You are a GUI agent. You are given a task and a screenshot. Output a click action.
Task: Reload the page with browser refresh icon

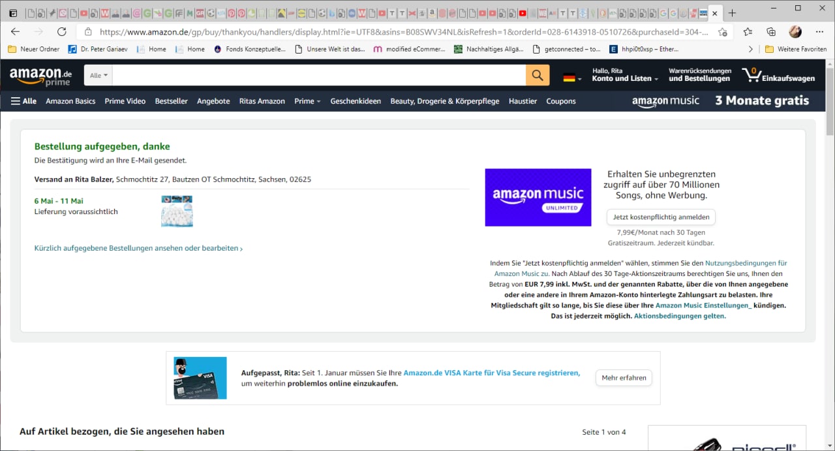[62, 31]
